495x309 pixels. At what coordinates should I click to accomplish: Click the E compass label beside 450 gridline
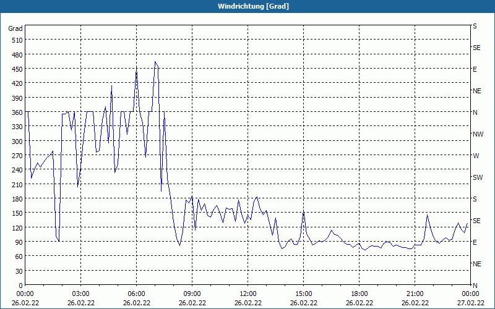[475, 69]
